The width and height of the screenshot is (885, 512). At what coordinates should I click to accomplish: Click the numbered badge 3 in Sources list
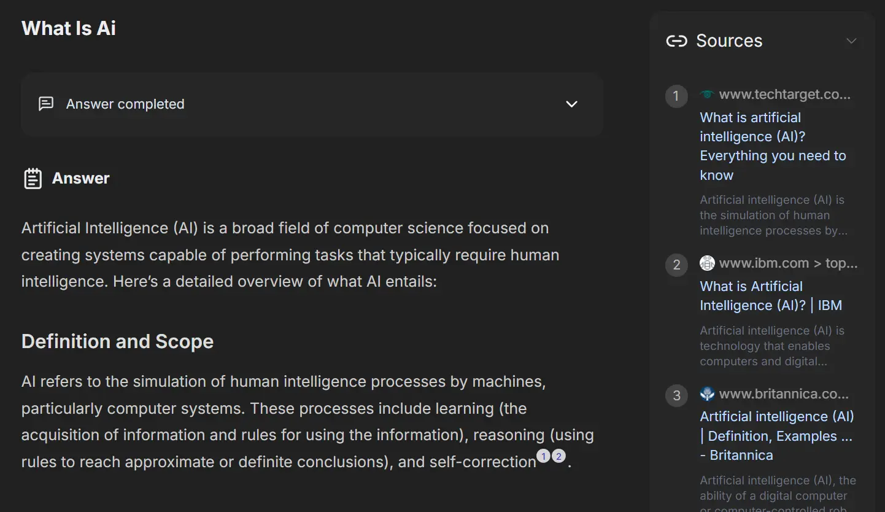tap(676, 395)
